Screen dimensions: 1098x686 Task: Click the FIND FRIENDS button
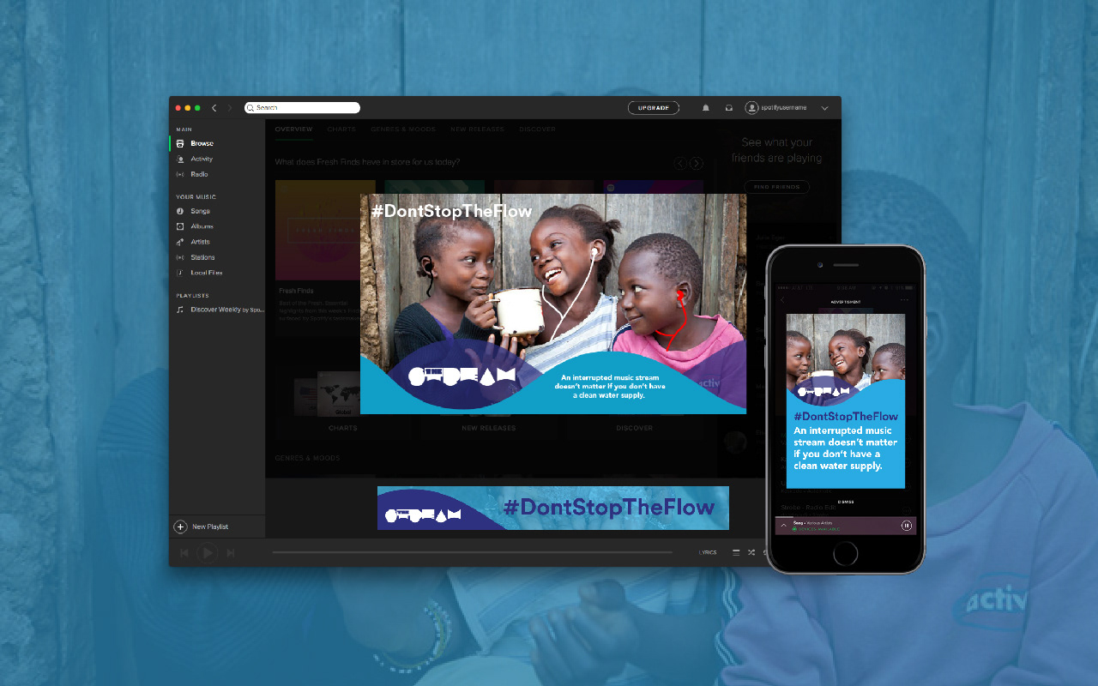click(x=777, y=187)
